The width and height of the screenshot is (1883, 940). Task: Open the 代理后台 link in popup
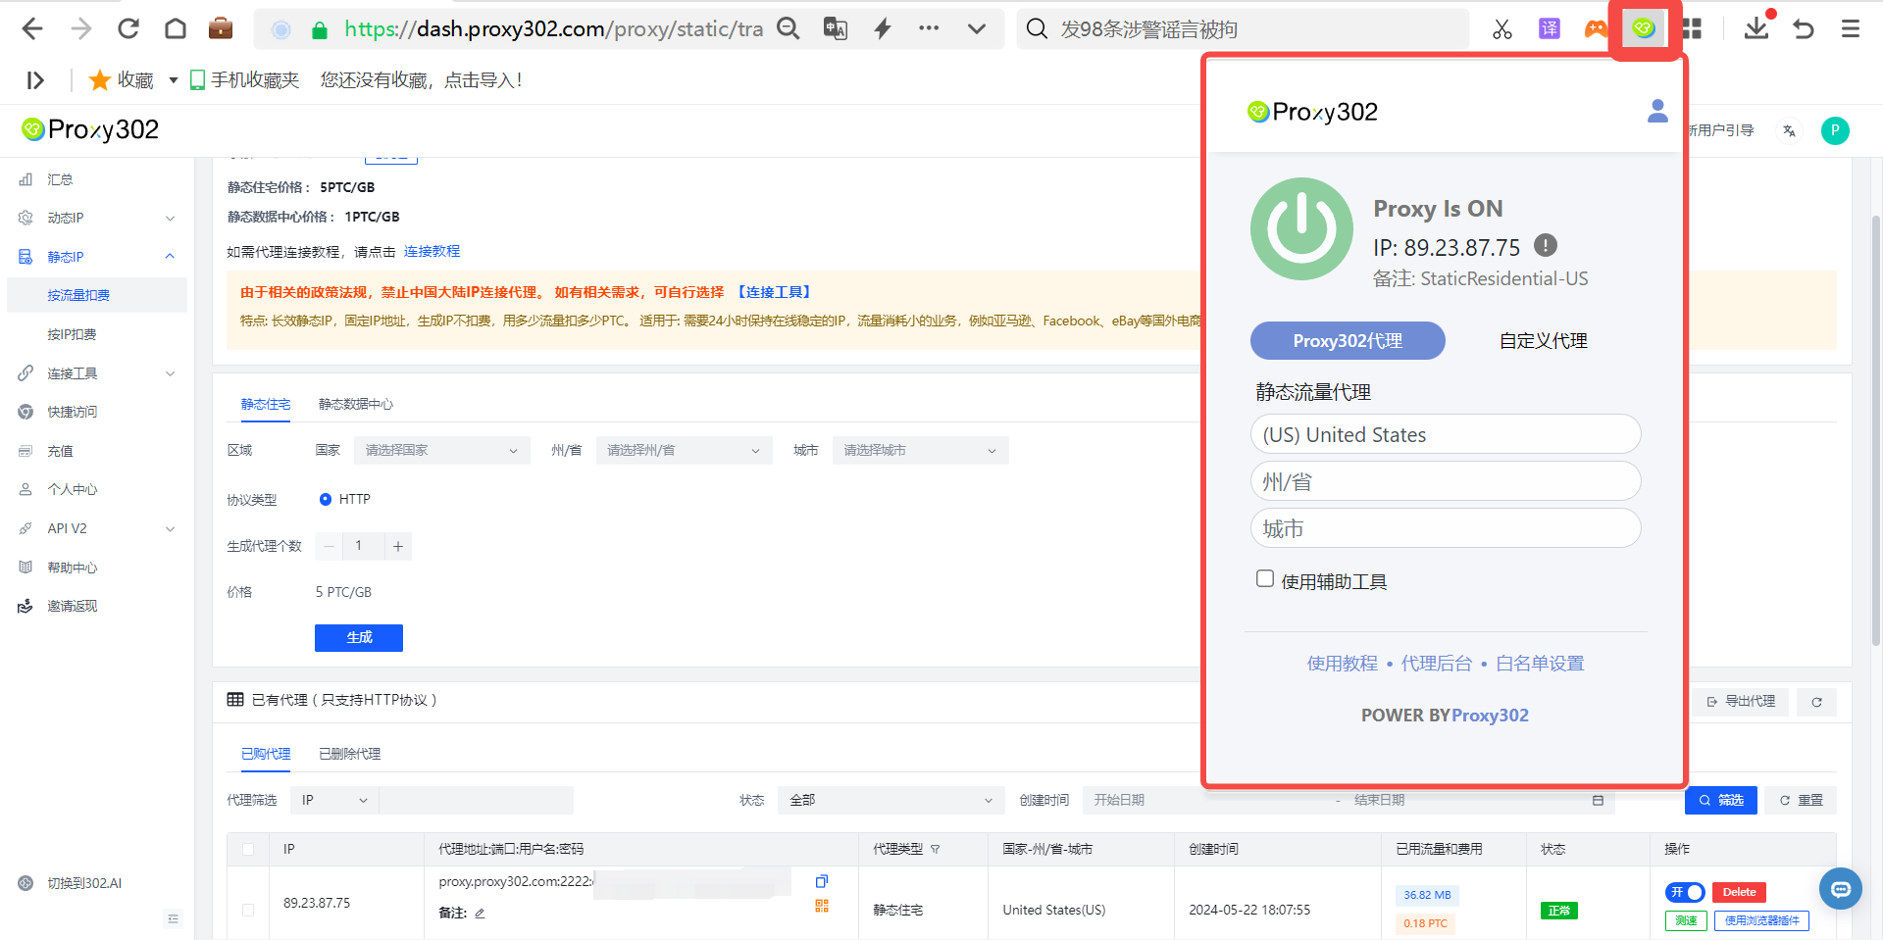tap(1436, 664)
